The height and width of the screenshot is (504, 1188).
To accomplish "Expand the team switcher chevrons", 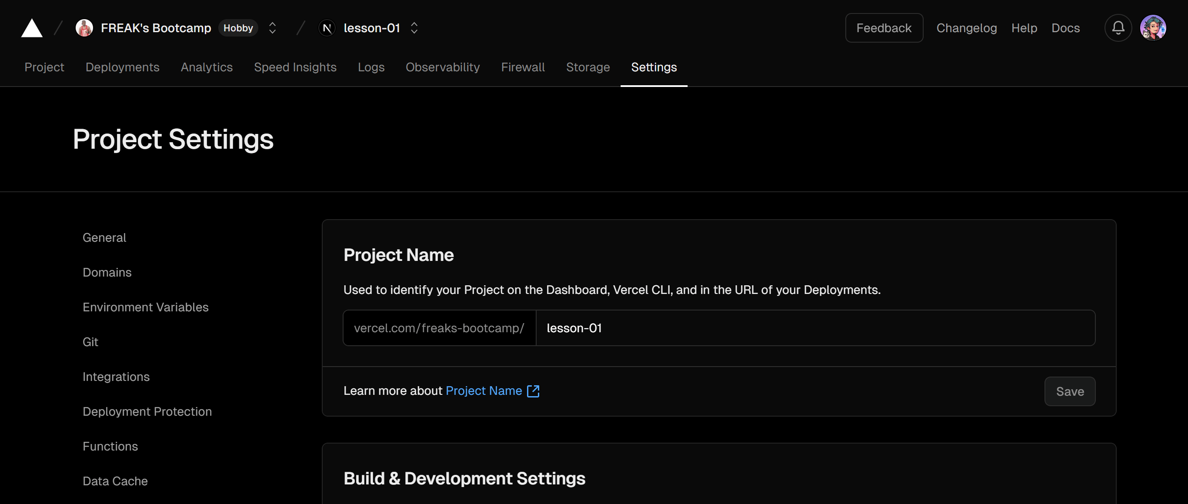I will (273, 28).
